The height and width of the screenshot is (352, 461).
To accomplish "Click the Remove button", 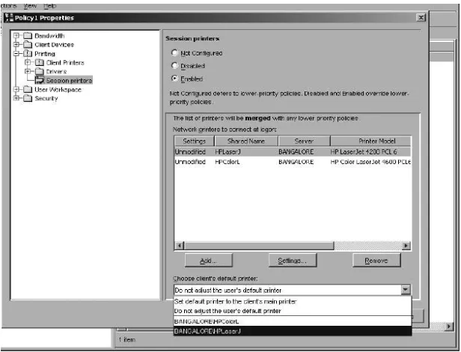I will point(376,261).
